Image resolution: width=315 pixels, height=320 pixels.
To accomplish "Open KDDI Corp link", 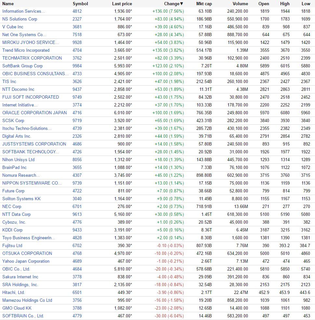I will click(12, 230).
